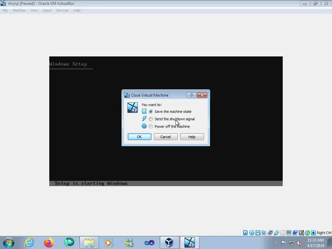Image resolution: width=332 pixels, height=249 pixels.
Task: Click the blue power off icon in dialog
Action: tap(144, 126)
